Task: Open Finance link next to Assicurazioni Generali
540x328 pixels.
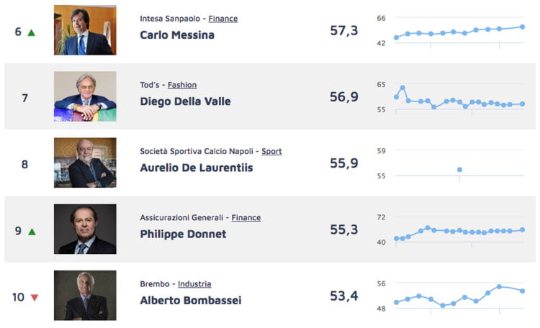Action: point(246,218)
